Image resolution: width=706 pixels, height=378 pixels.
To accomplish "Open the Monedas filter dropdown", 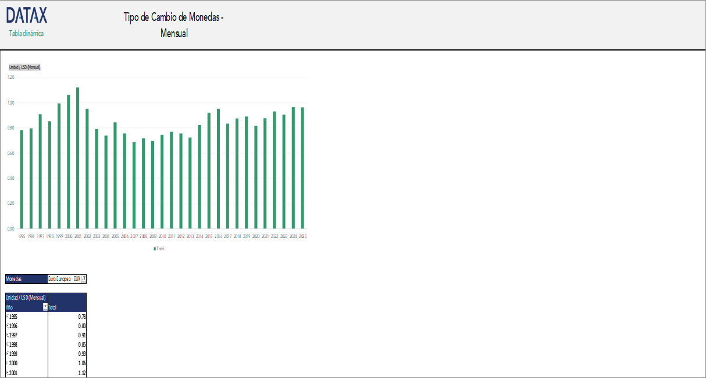I will pos(84,279).
